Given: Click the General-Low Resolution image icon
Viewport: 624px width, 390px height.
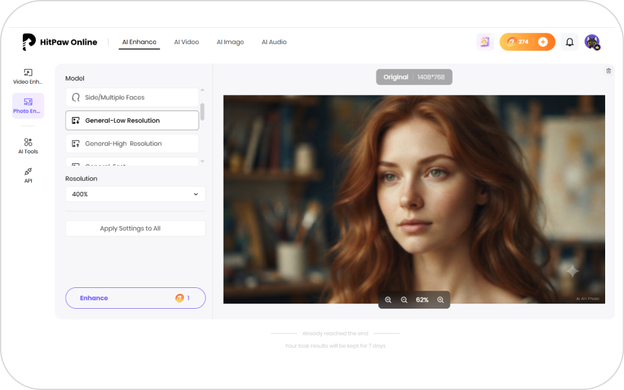Looking at the screenshot, I should pos(75,121).
